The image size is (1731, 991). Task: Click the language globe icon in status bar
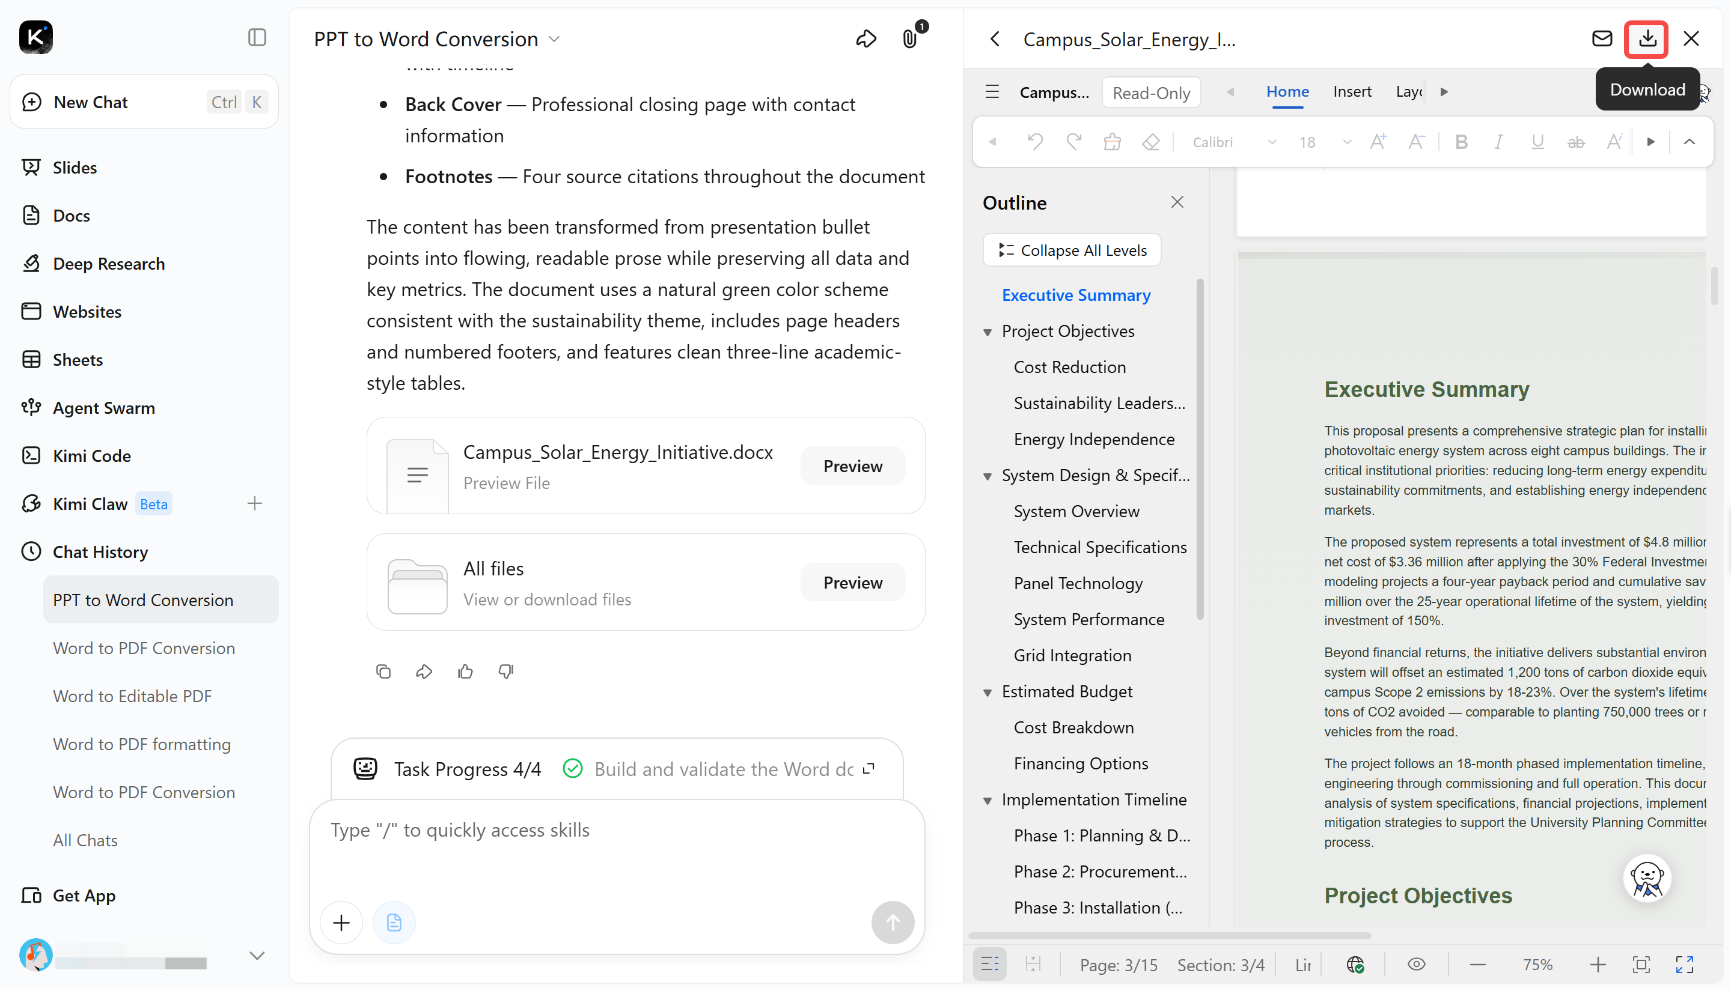point(1355,965)
